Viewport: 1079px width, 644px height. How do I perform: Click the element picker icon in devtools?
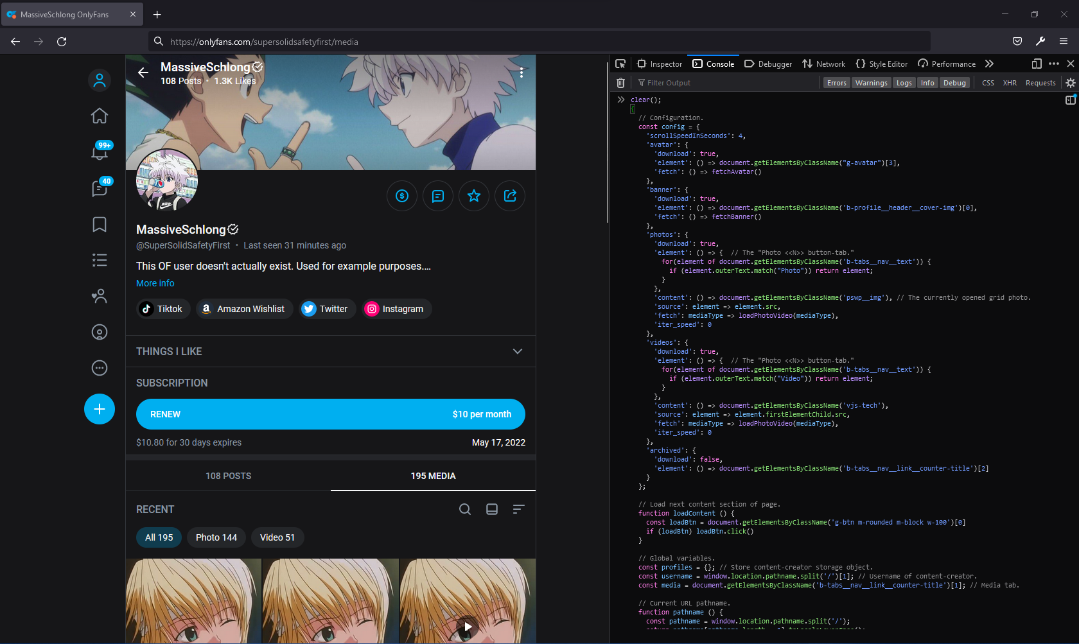(x=620, y=64)
